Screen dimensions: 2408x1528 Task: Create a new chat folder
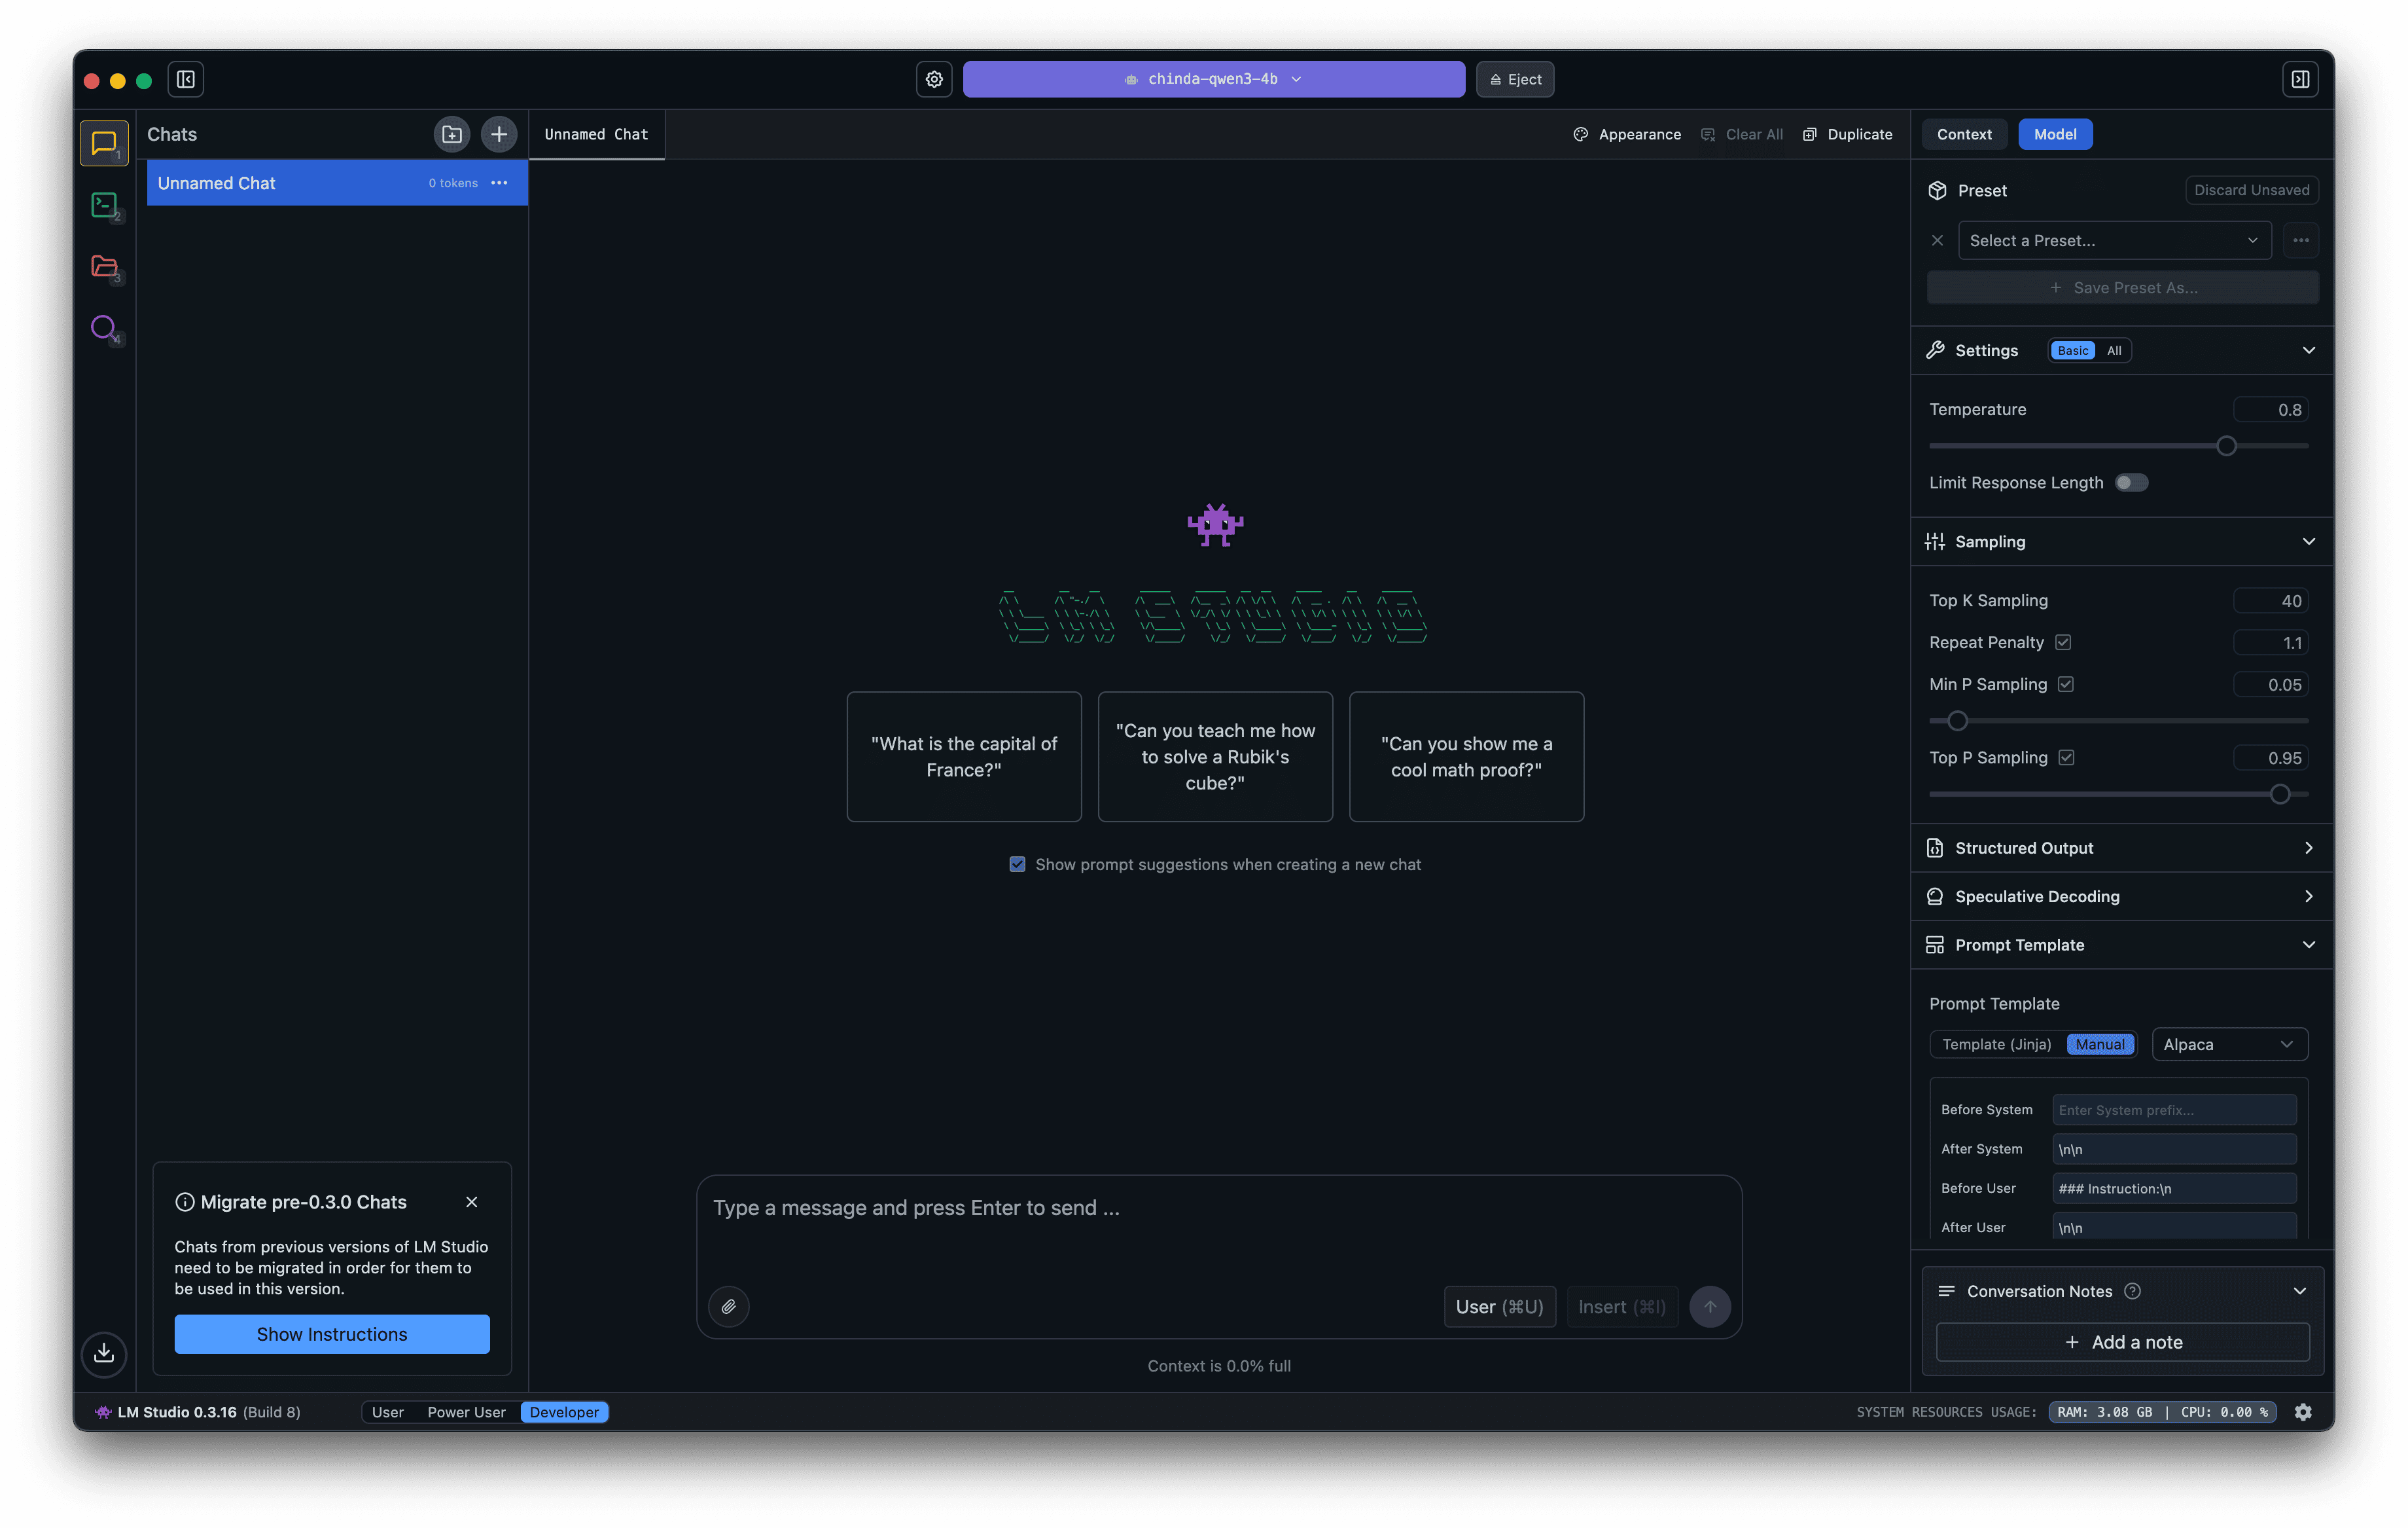tap(452, 134)
